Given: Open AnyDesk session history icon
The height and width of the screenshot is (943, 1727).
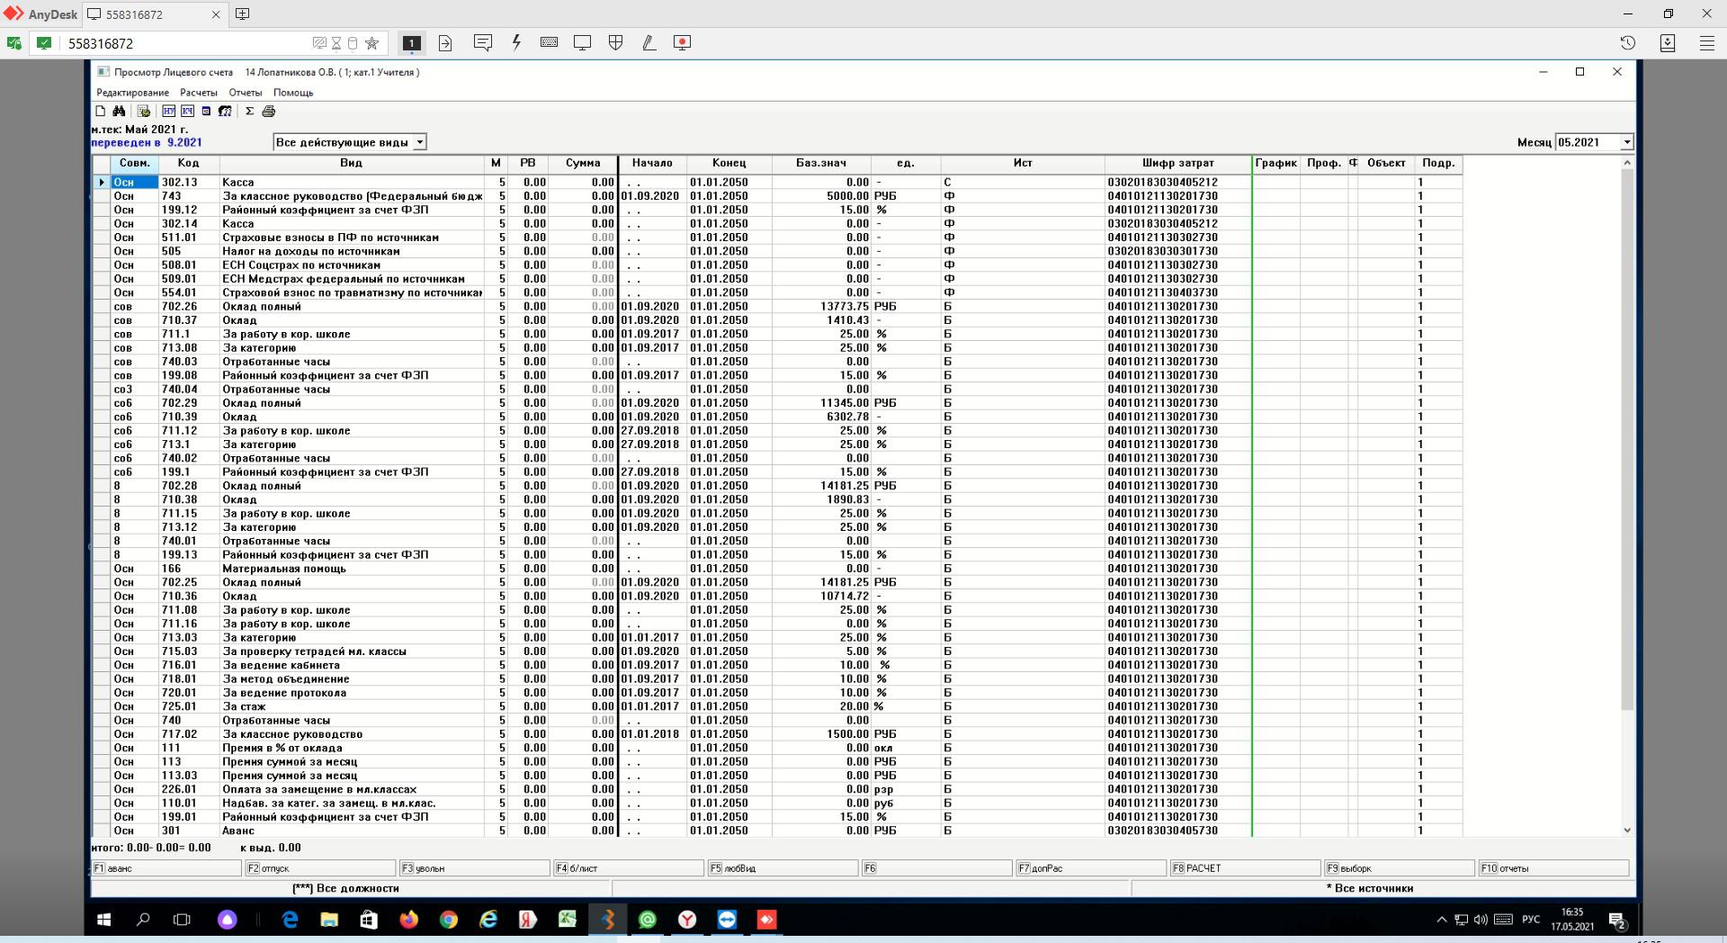Looking at the screenshot, I should coord(1627,42).
